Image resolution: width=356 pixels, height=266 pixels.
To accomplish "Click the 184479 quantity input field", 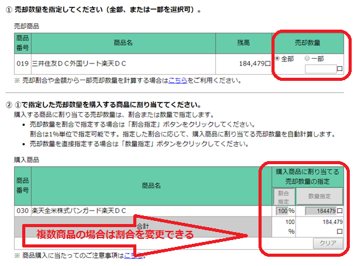I will [320, 211].
